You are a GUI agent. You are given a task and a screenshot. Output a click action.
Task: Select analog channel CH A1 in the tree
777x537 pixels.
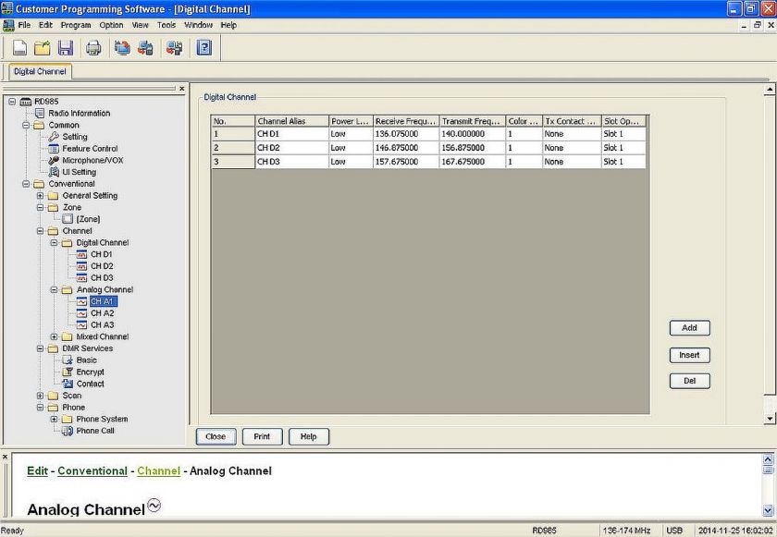[102, 301]
